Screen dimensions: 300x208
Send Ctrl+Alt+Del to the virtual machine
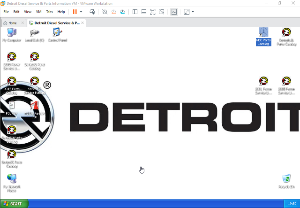pyautogui.click(x=92, y=12)
